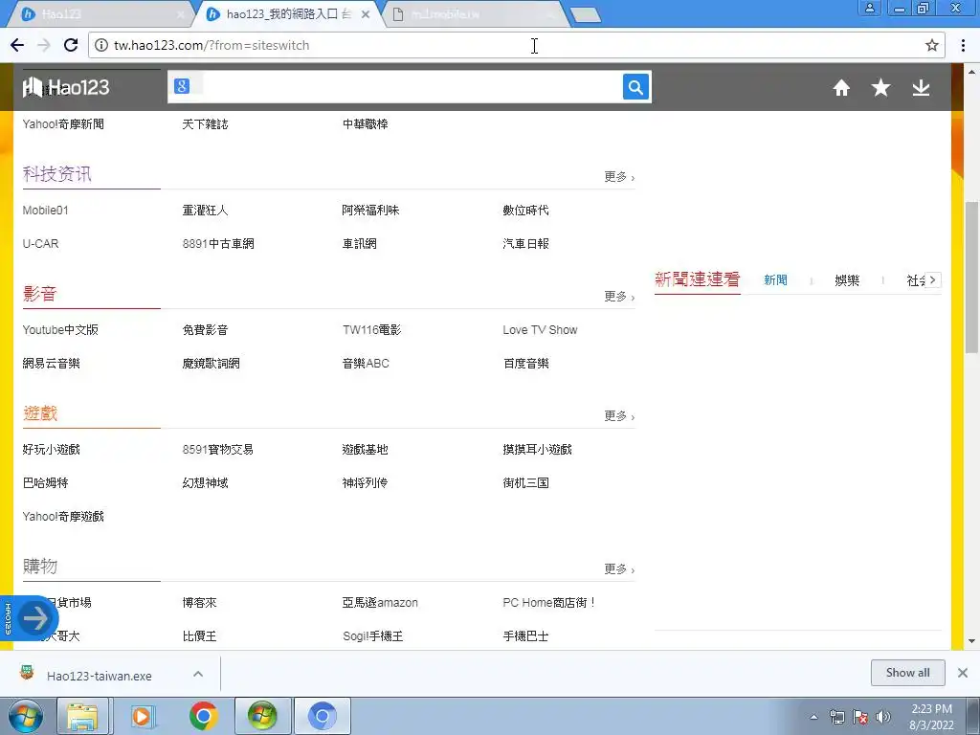Click the Chrome profile person icon
Viewport: 980px width, 735px height.
point(869,8)
